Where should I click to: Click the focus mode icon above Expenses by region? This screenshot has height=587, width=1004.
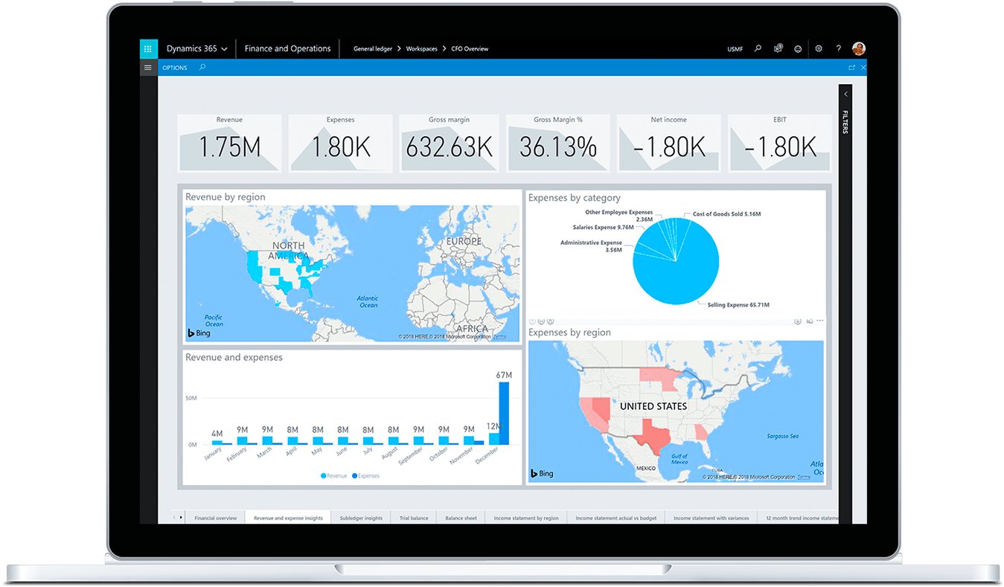pos(810,321)
